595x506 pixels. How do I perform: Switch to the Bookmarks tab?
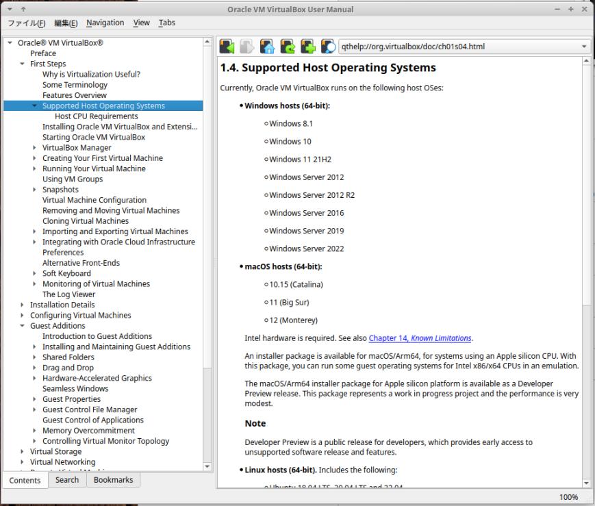114,480
